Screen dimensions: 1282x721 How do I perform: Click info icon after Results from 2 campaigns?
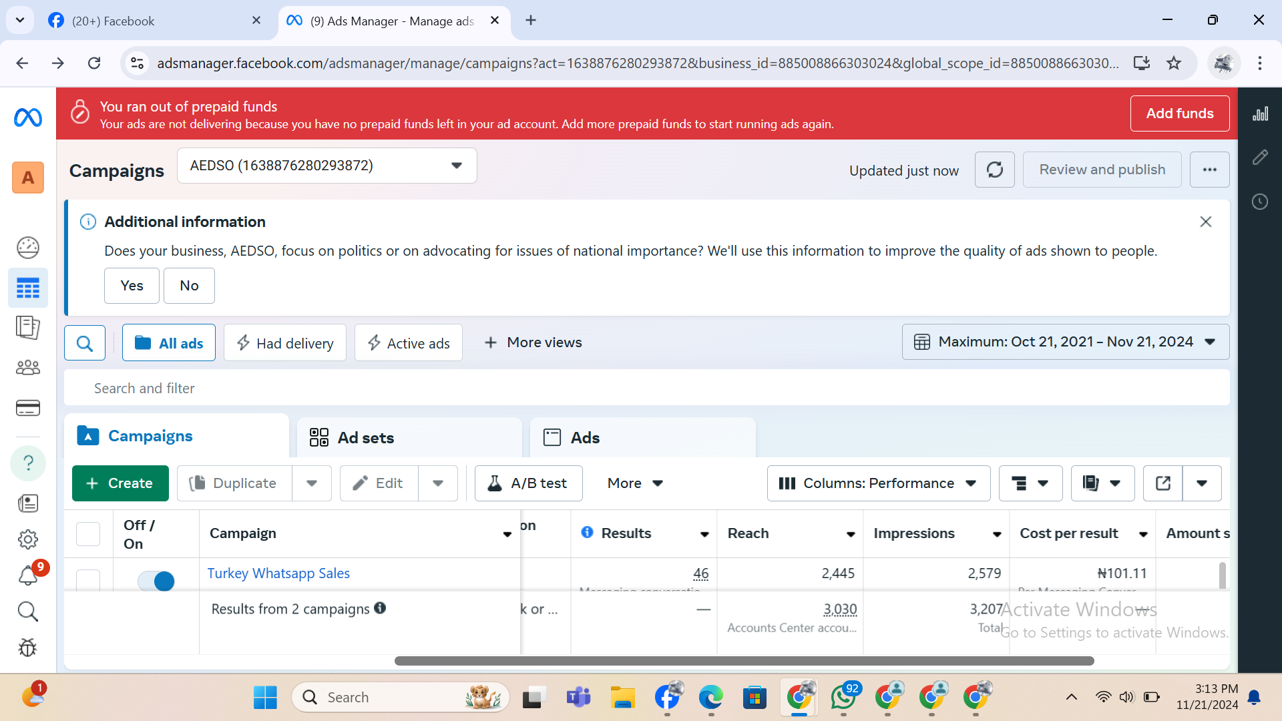point(380,608)
